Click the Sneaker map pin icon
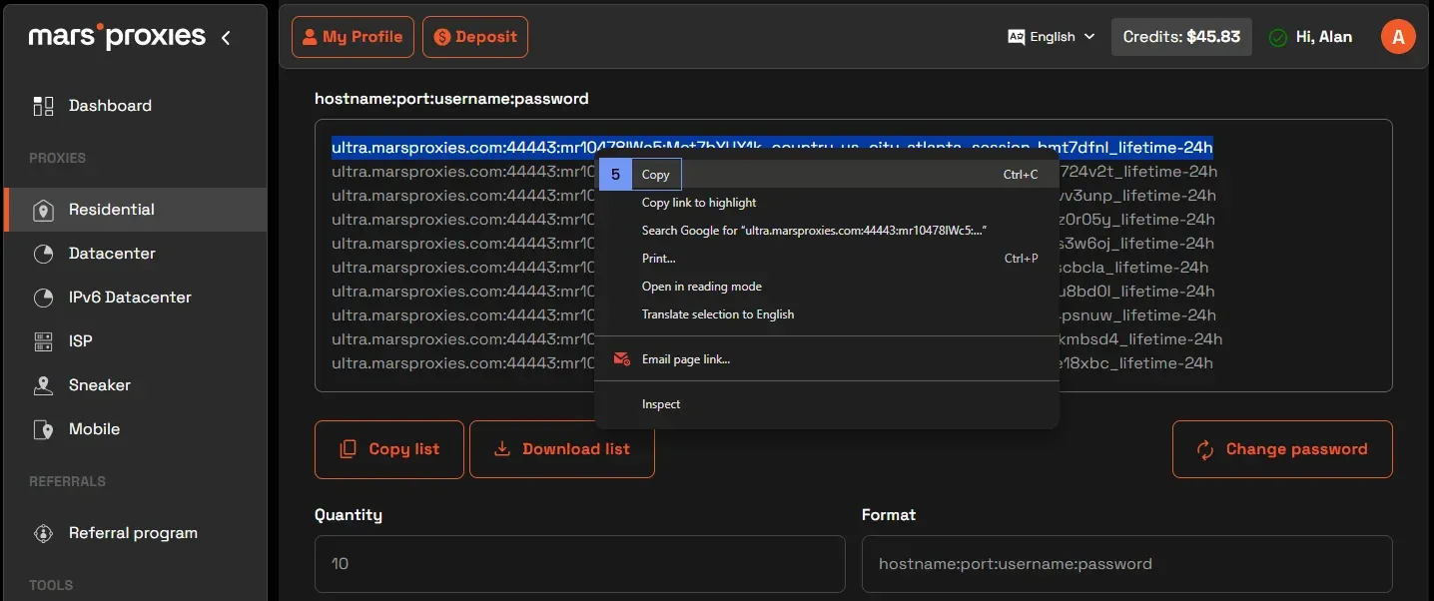The height and width of the screenshot is (601, 1434). pos(43,385)
